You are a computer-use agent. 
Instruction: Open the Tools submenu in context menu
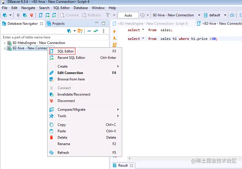click(84, 116)
